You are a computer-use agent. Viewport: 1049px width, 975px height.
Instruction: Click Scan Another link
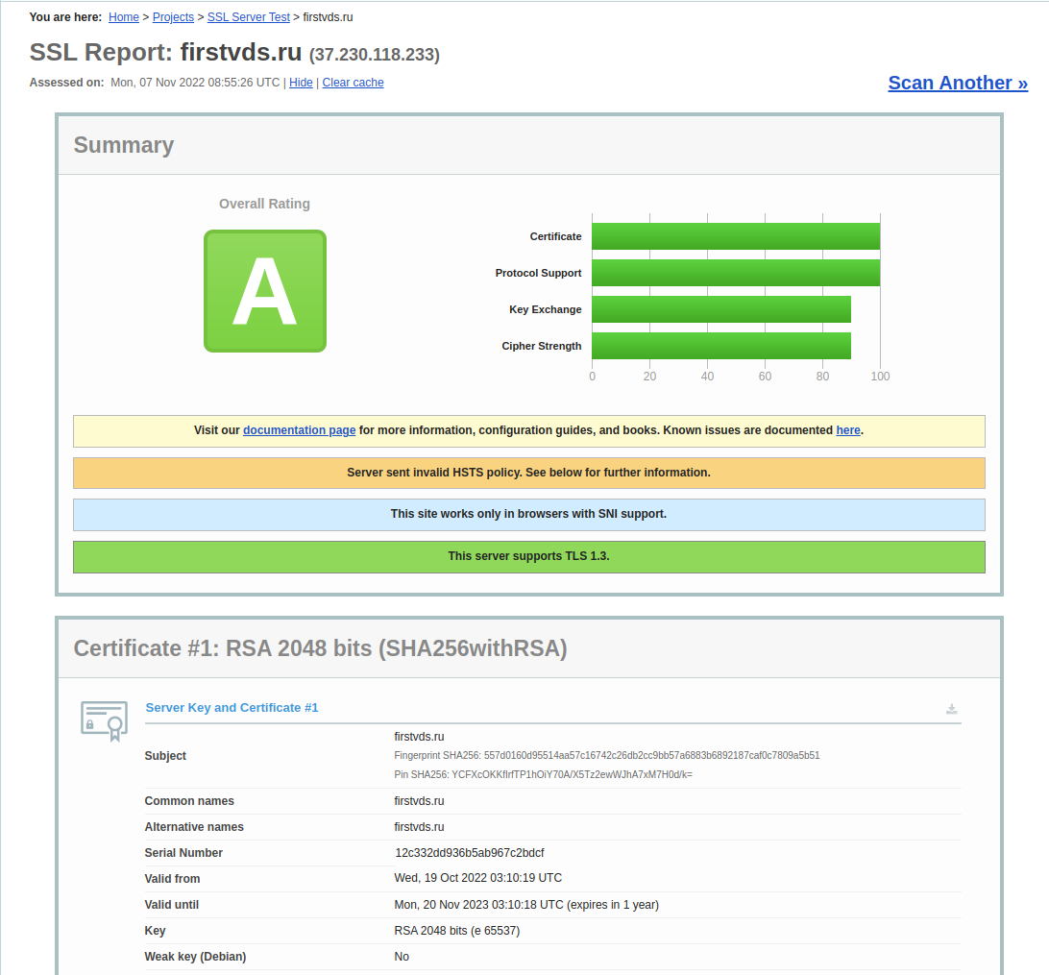[958, 83]
